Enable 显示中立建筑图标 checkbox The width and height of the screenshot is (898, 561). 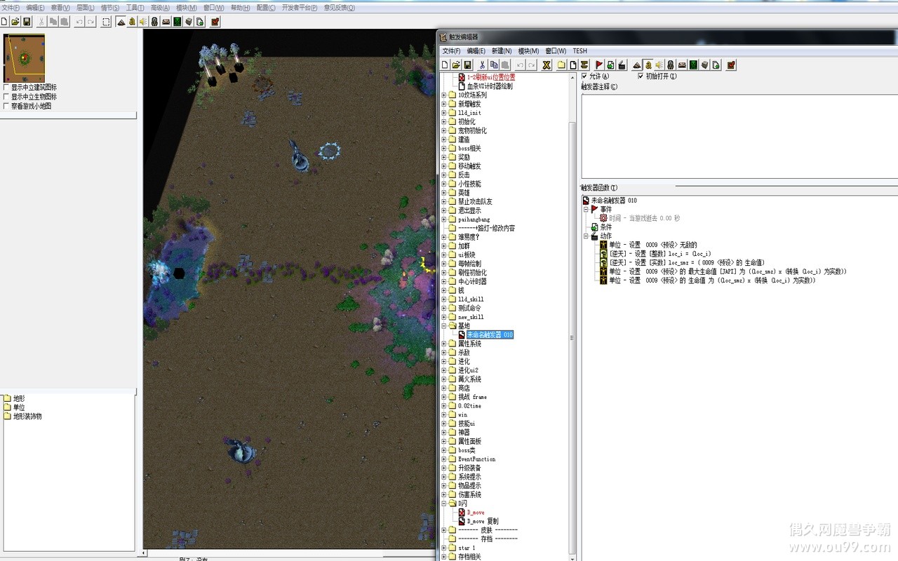pos(6,88)
